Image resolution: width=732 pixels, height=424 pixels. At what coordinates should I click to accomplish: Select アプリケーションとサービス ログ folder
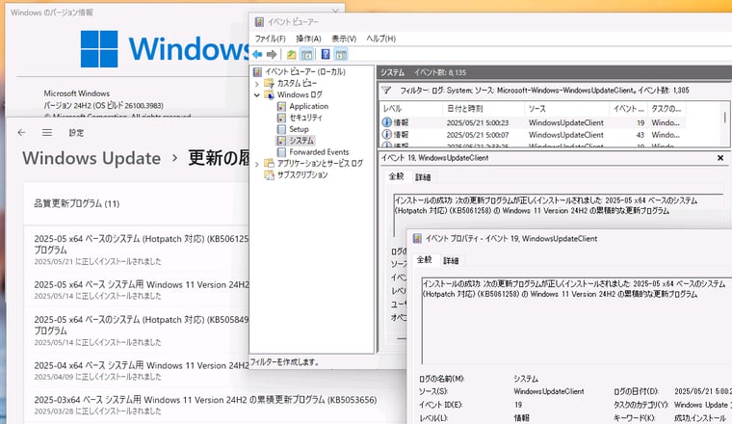click(313, 164)
